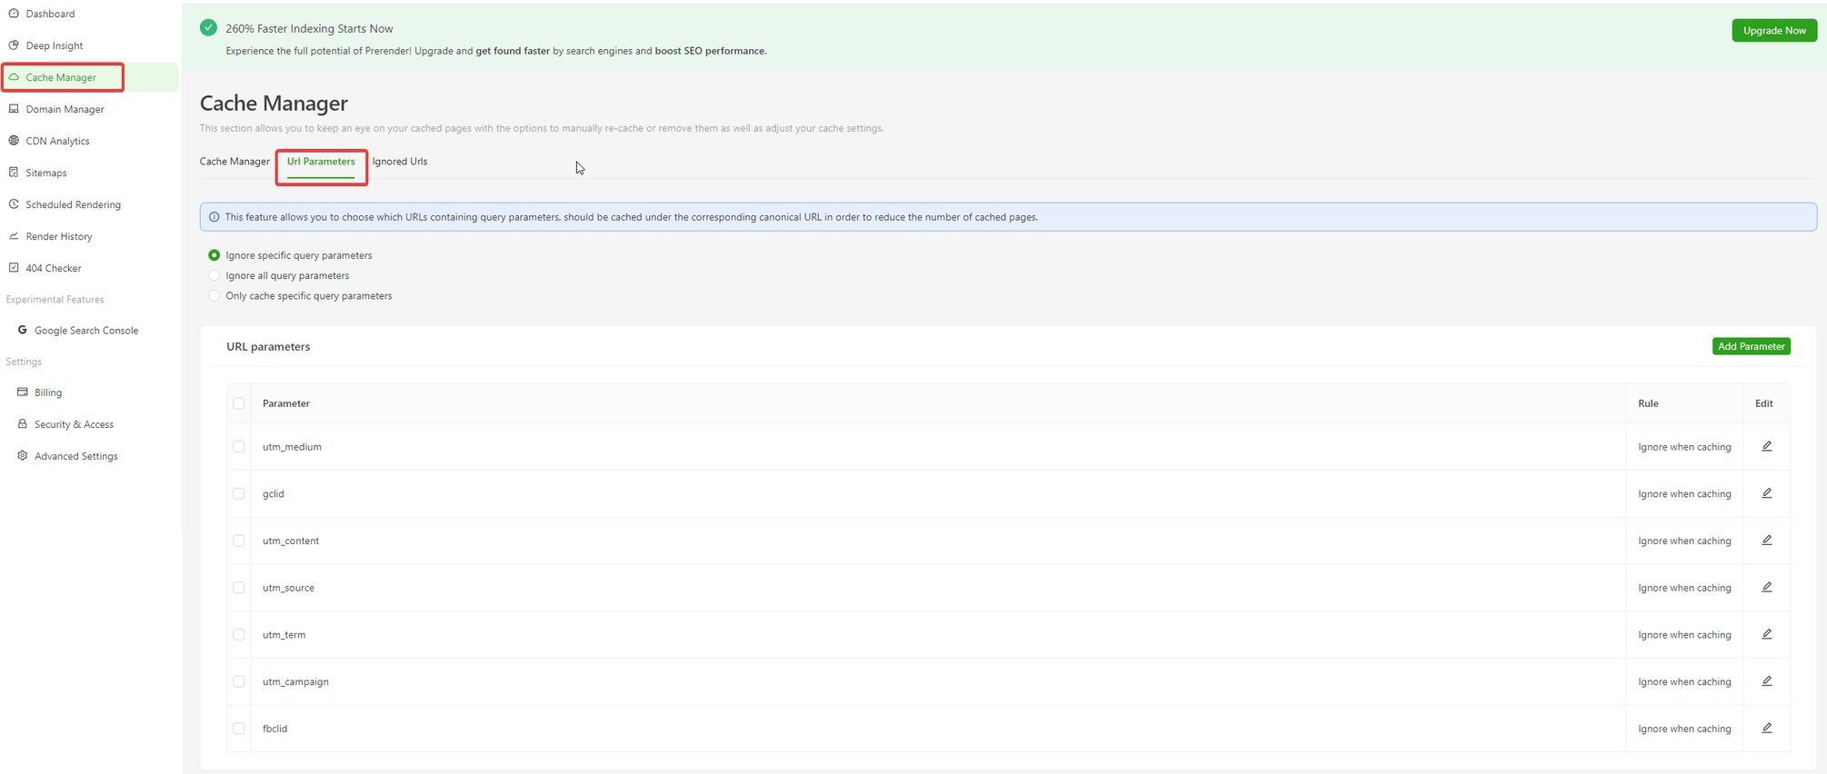Click the Deep Insight sidebar icon
This screenshot has width=1827, height=774.
[14, 45]
